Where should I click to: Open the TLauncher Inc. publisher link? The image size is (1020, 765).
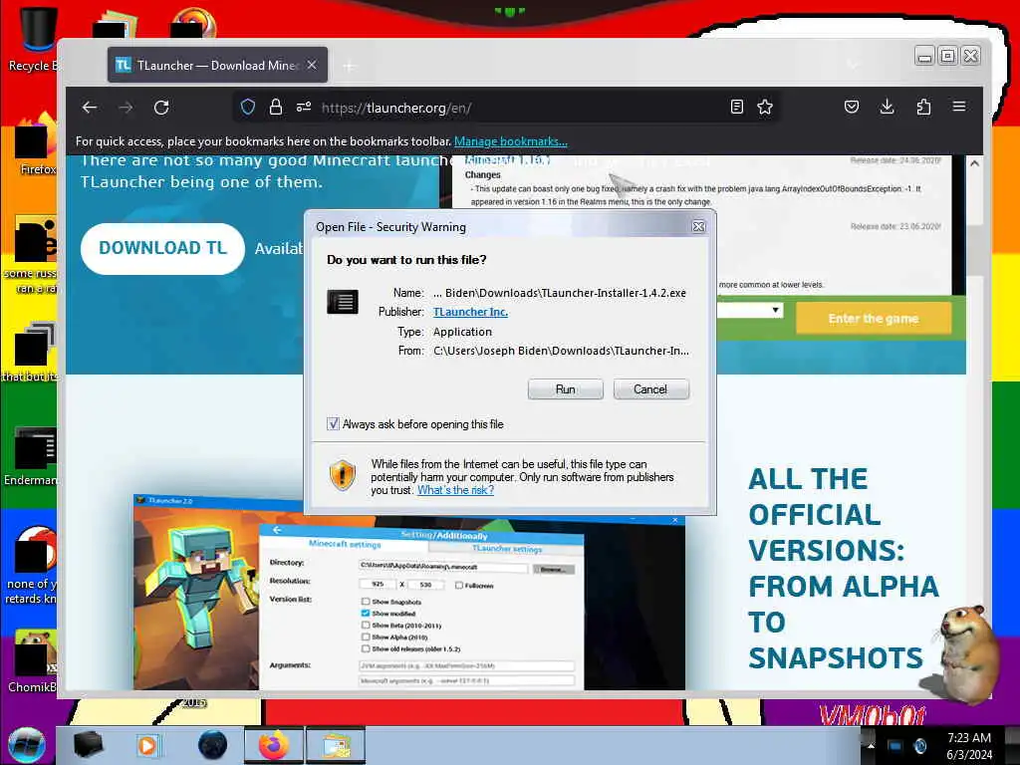click(x=470, y=312)
